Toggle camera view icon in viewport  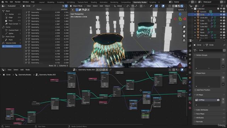coord(184,36)
